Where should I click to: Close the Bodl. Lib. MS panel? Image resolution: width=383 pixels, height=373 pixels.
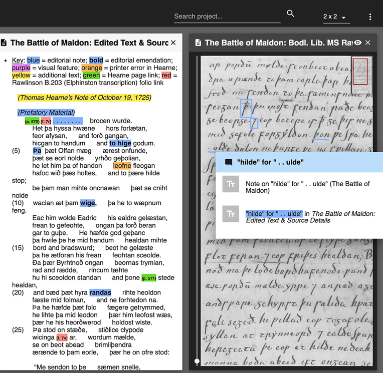(367, 43)
